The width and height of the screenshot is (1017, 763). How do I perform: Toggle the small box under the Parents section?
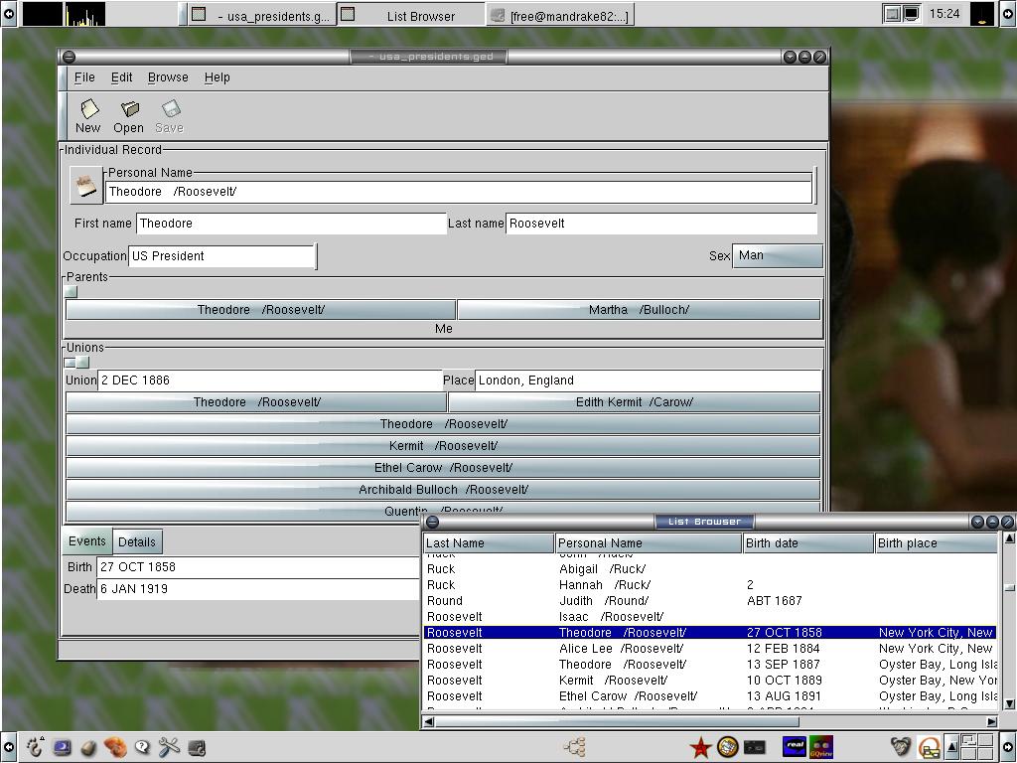pos(71,292)
